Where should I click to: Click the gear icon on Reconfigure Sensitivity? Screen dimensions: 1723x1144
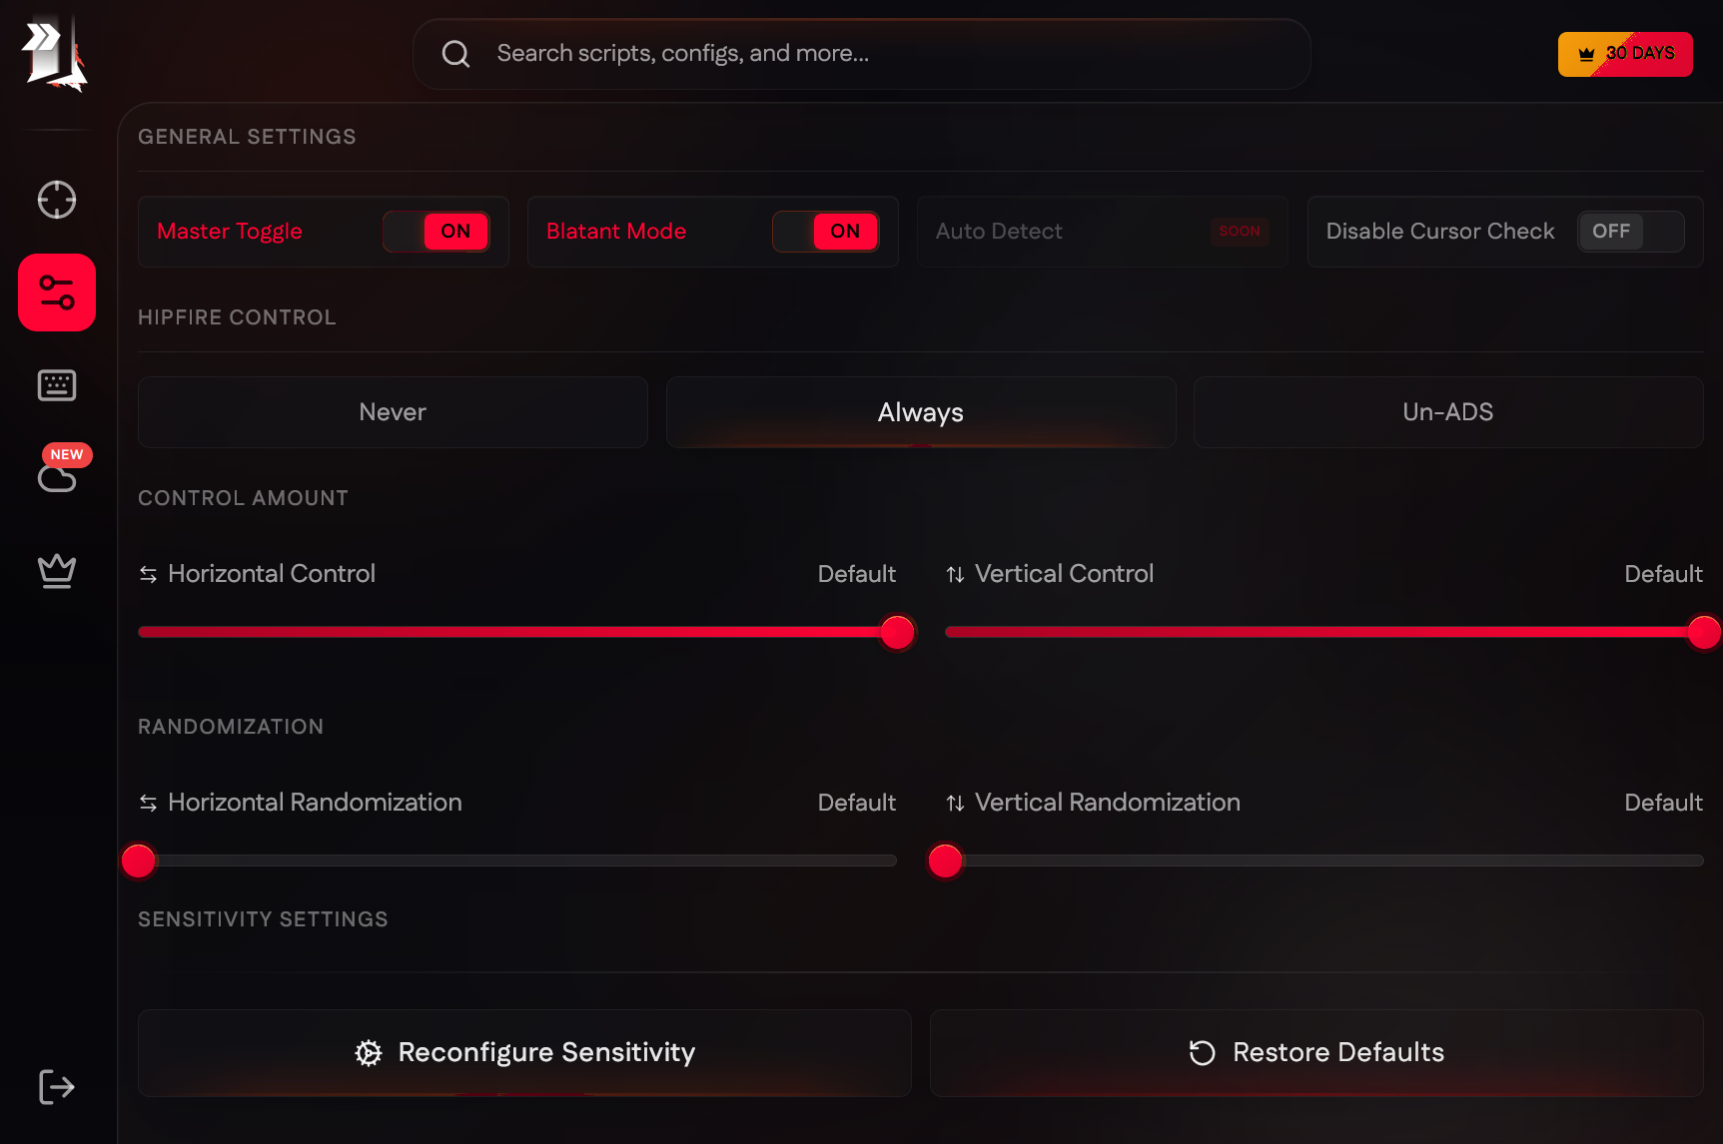tap(369, 1053)
